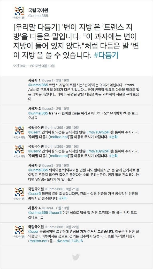Viewport: 153px width, 269px height.
Task: Click the #기타 hashtag
Action: tap(63, 198)
